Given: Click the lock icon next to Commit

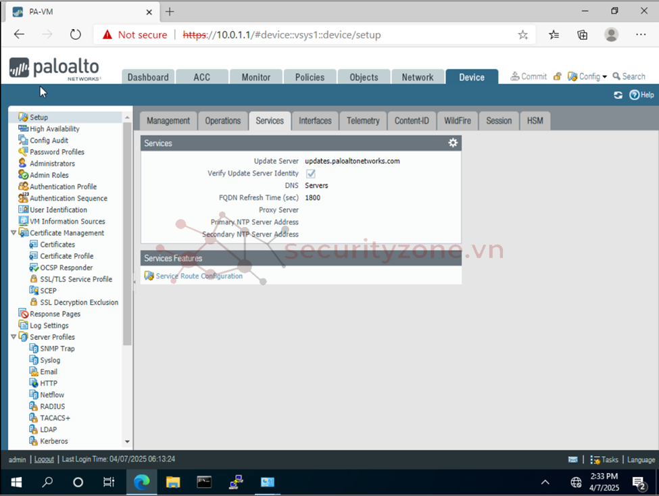Looking at the screenshot, I should pos(558,76).
